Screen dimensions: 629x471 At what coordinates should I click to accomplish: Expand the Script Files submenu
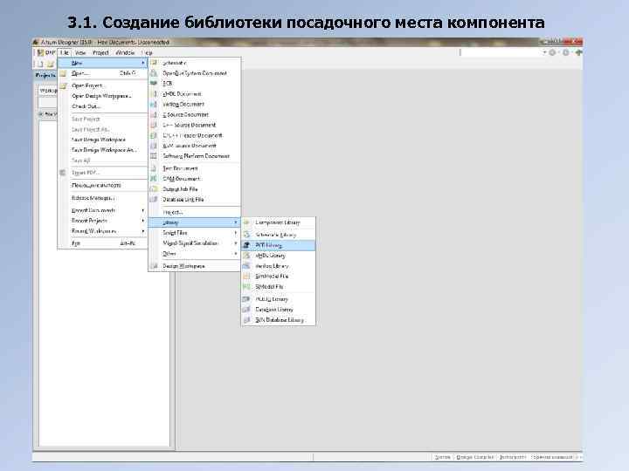coord(195,233)
